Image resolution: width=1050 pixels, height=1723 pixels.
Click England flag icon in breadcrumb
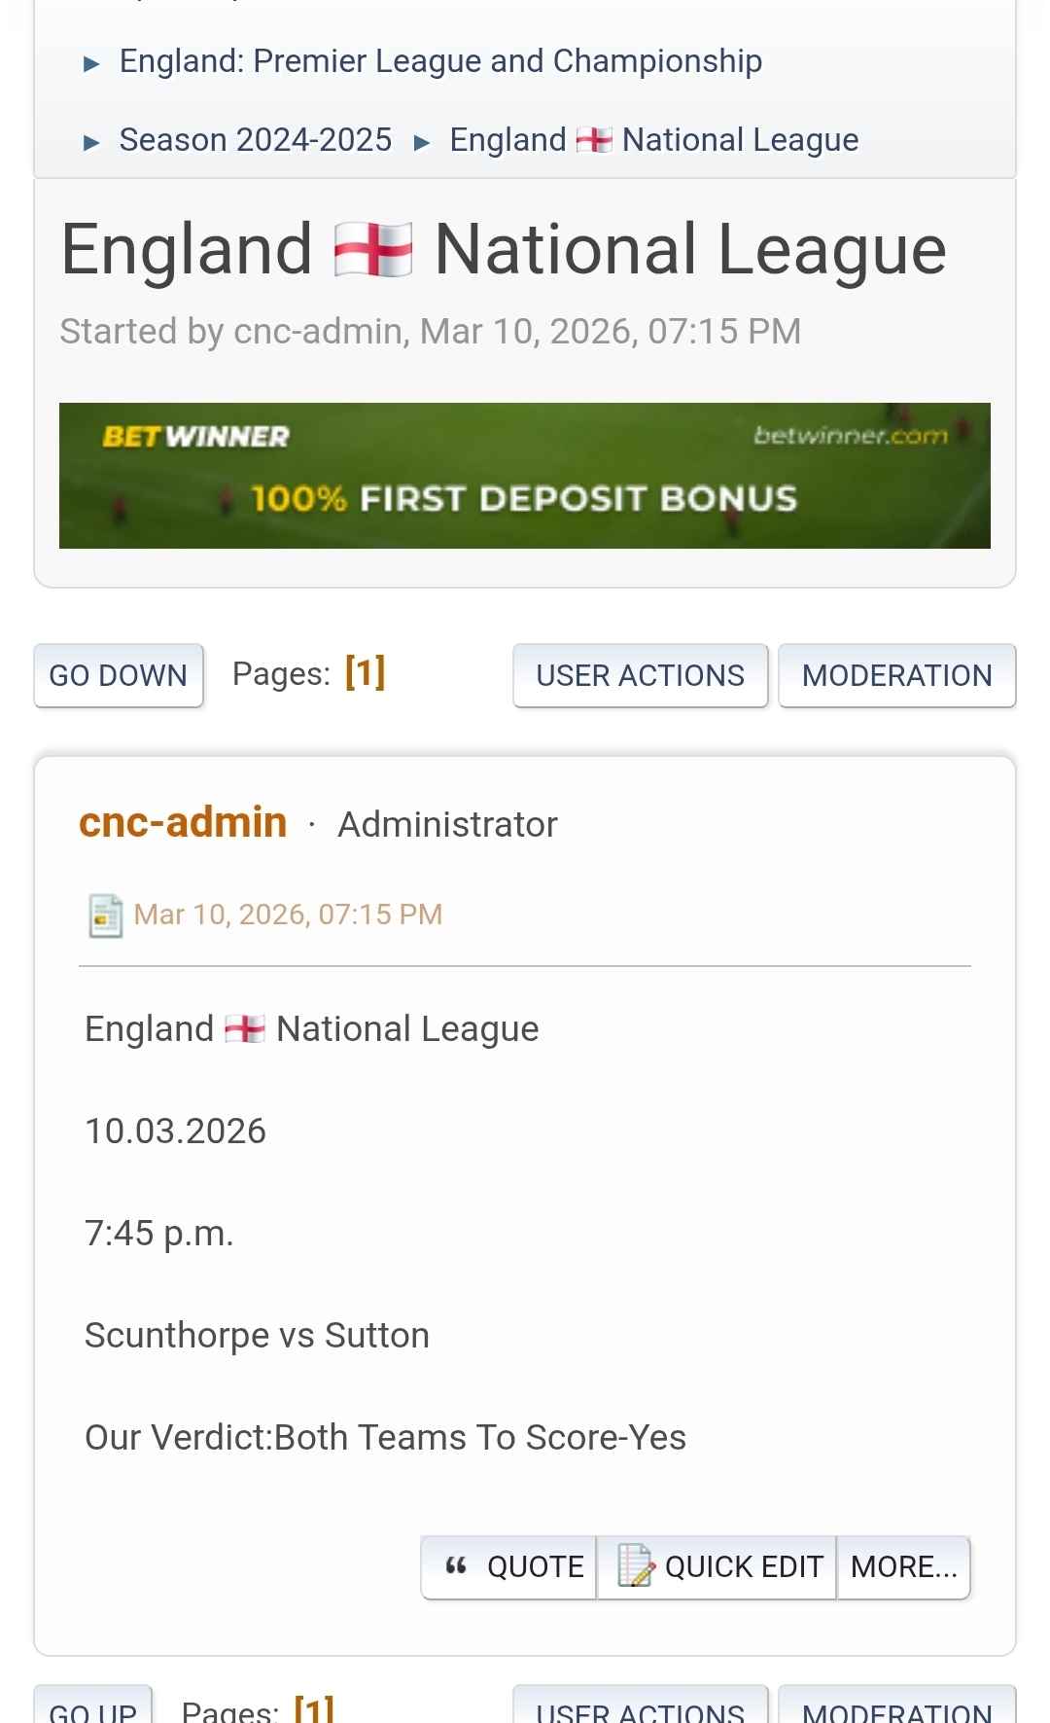pos(594,140)
